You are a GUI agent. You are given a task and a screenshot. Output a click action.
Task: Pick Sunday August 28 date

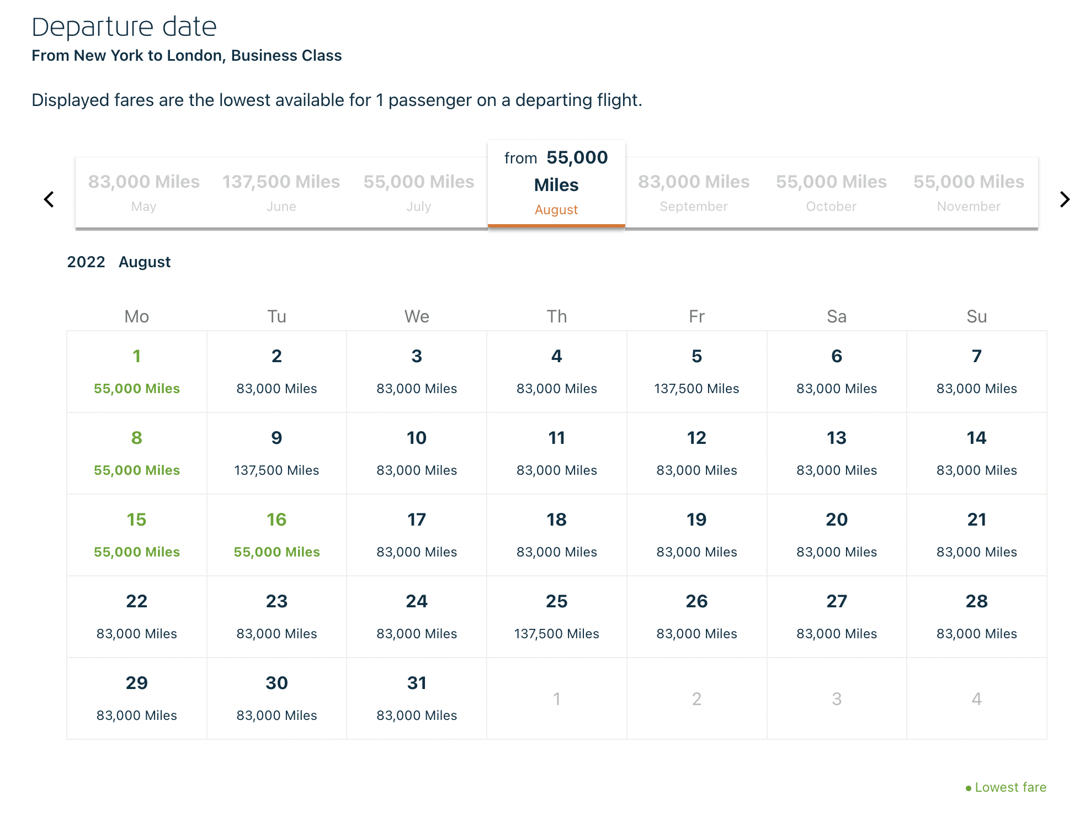(x=976, y=617)
